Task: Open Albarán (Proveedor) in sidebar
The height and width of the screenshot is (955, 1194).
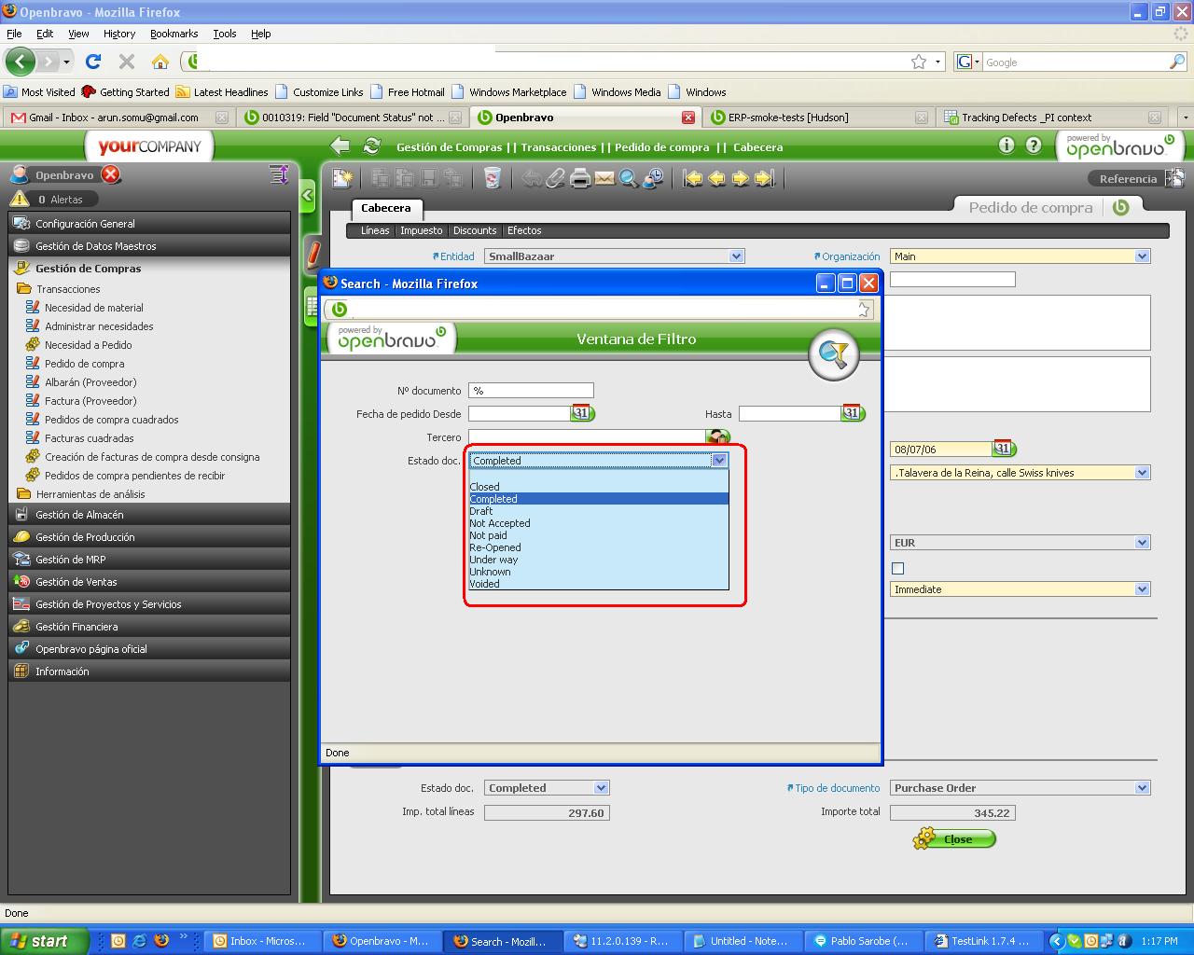Action: pyautogui.click(x=90, y=382)
